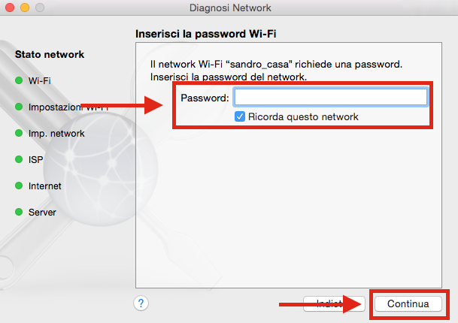The width and height of the screenshot is (458, 323).
Task: Toggle the Ricorda questo network checkbox
Action: coord(240,116)
